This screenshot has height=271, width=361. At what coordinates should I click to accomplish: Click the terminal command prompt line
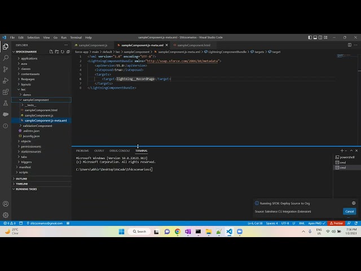(114, 169)
